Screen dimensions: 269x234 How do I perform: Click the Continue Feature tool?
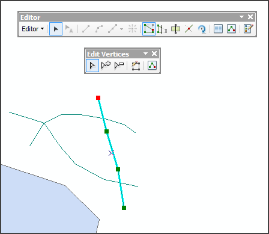pyautogui.click(x=136, y=66)
